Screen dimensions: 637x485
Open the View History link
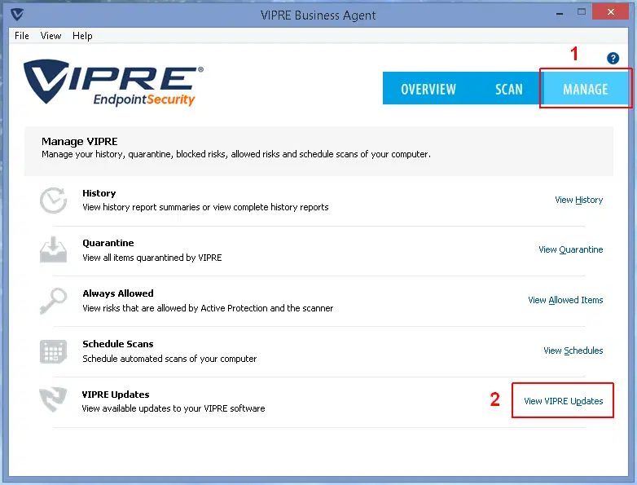(x=579, y=200)
